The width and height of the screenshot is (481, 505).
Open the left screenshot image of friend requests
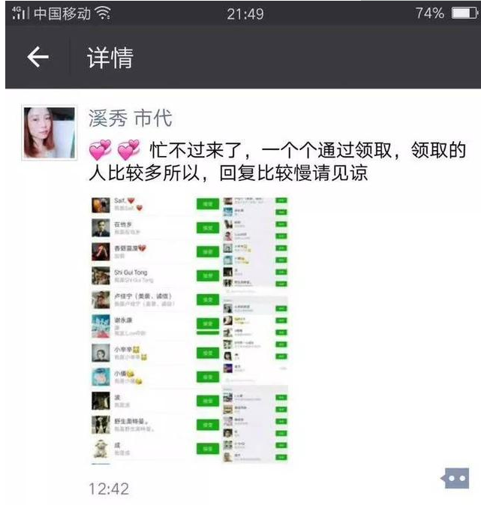click(155, 330)
